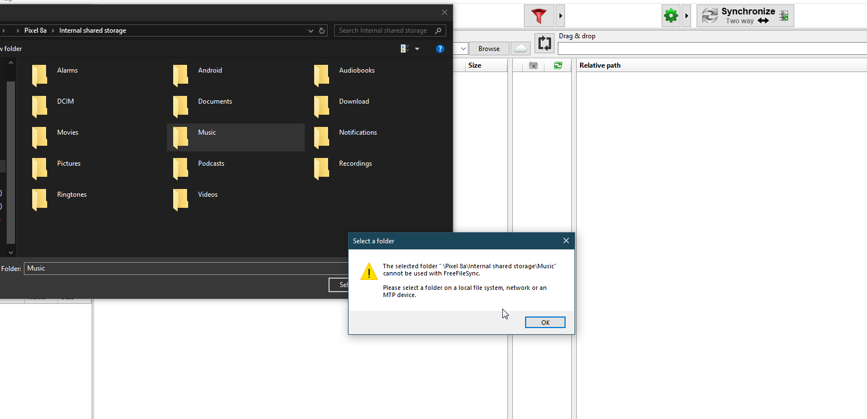Click navigation pane scroll up arrow
The height and width of the screenshot is (419, 867).
[11, 64]
